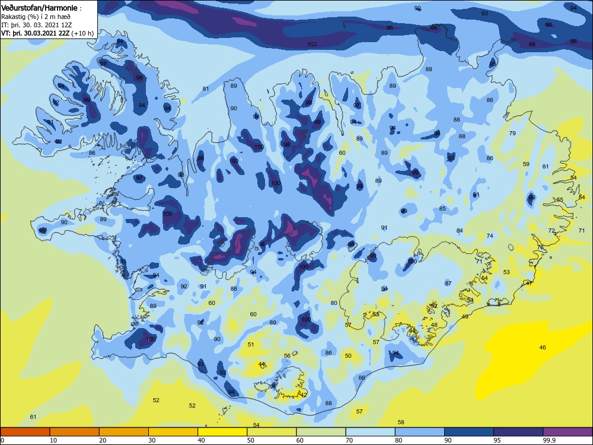
Task: Select the 10–20 orange legend swatch
Action: tap(75, 432)
